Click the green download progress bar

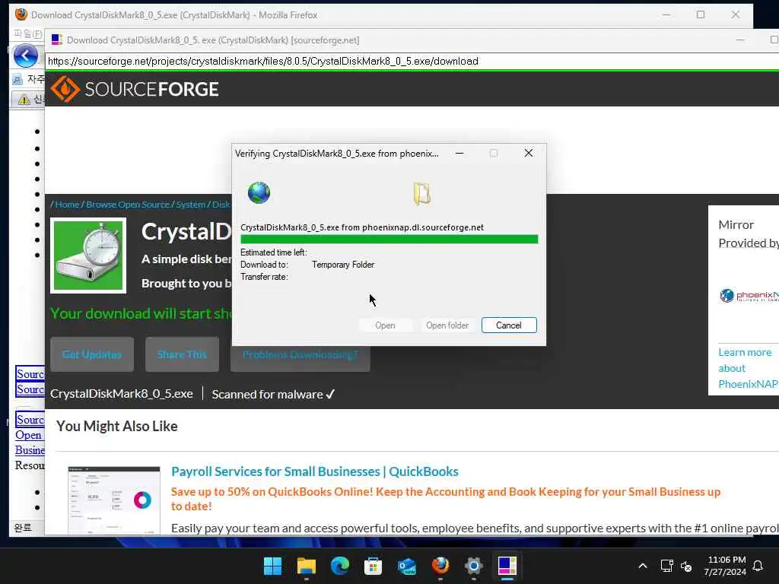(x=389, y=240)
